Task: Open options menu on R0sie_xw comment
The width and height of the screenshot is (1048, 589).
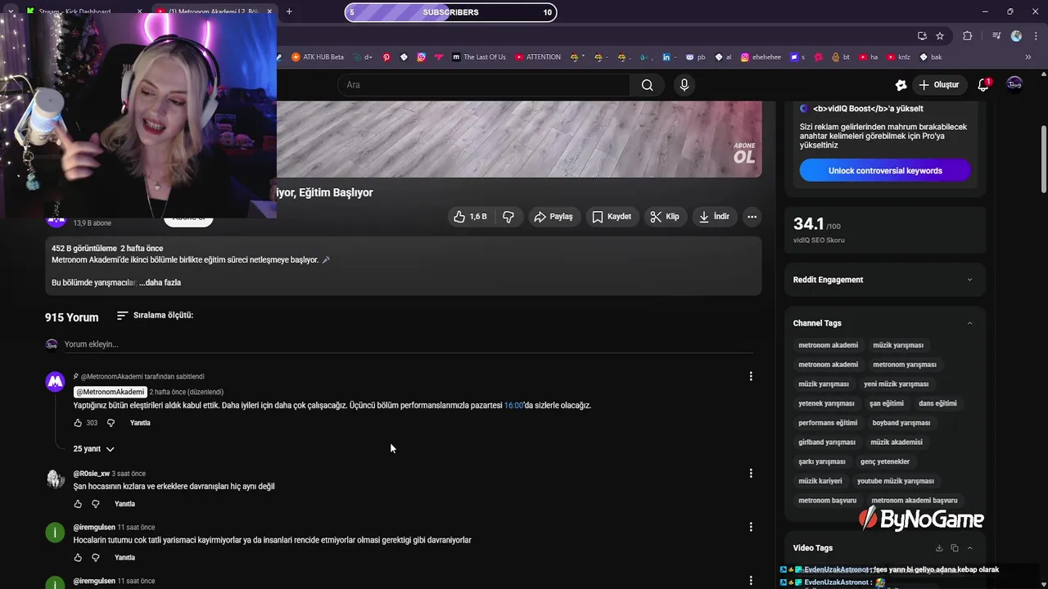Action: [751, 473]
